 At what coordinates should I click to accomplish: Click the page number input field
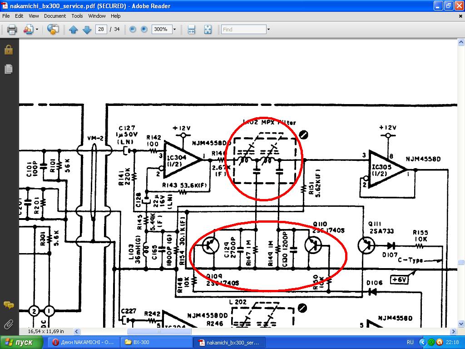[x=101, y=30]
